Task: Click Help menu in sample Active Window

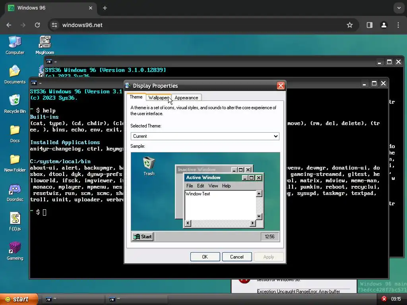Action: pyautogui.click(x=226, y=186)
